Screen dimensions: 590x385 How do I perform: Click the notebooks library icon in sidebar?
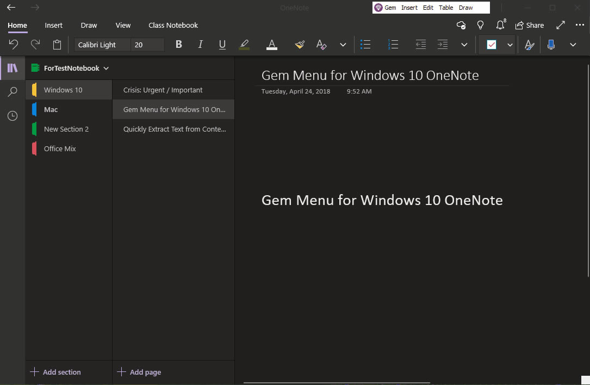point(12,67)
